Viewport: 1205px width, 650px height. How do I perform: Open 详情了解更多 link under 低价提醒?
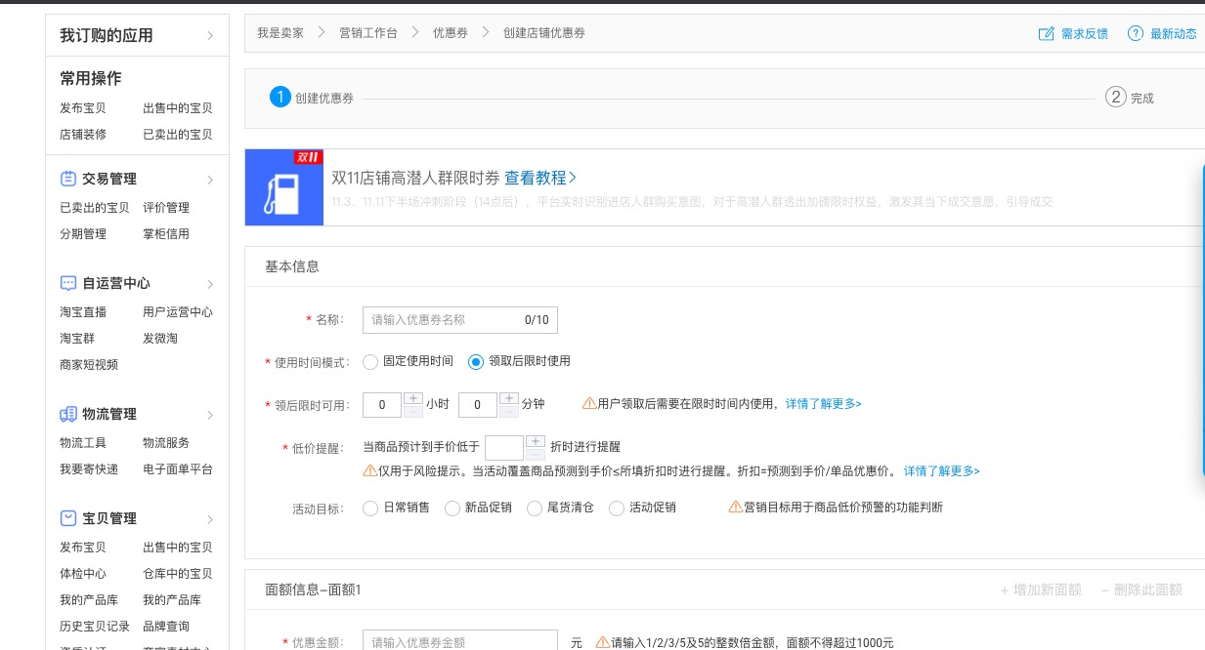point(941,470)
